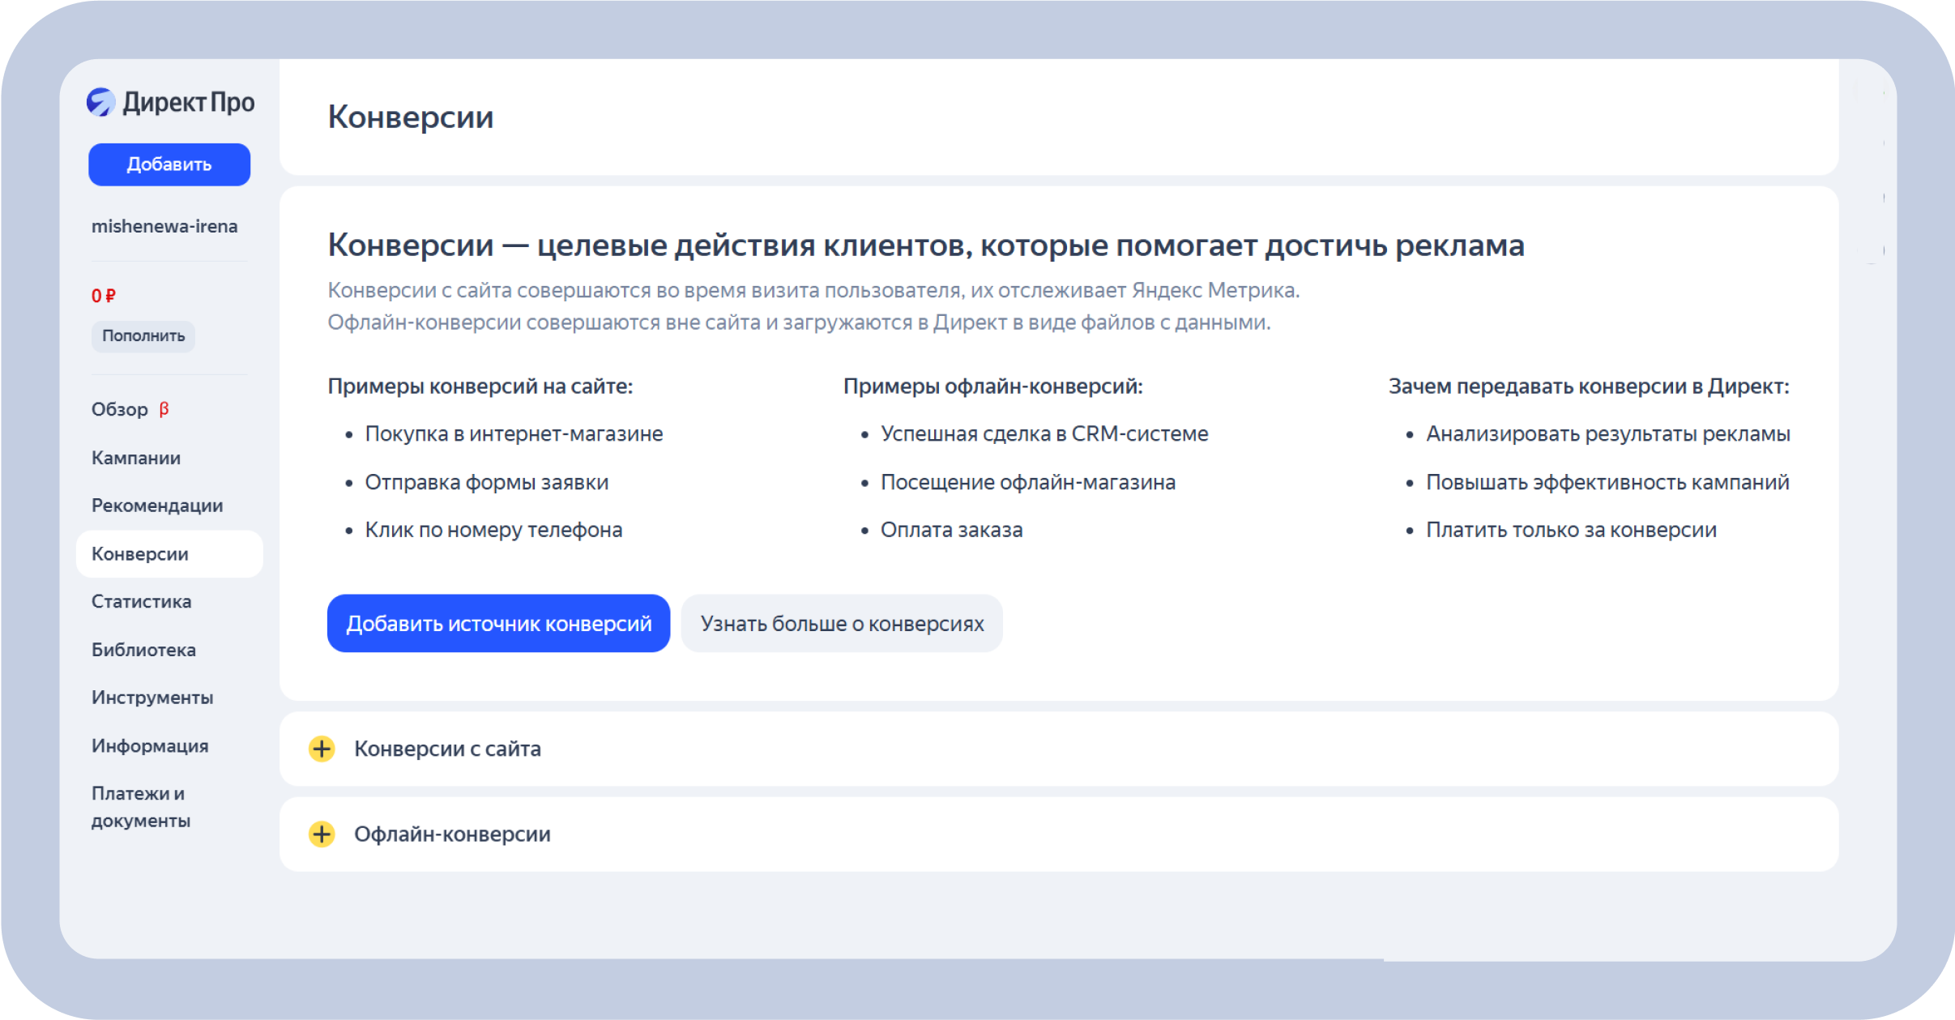Select Конверсии sidebar item
The width and height of the screenshot is (1955, 1020).
click(169, 554)
